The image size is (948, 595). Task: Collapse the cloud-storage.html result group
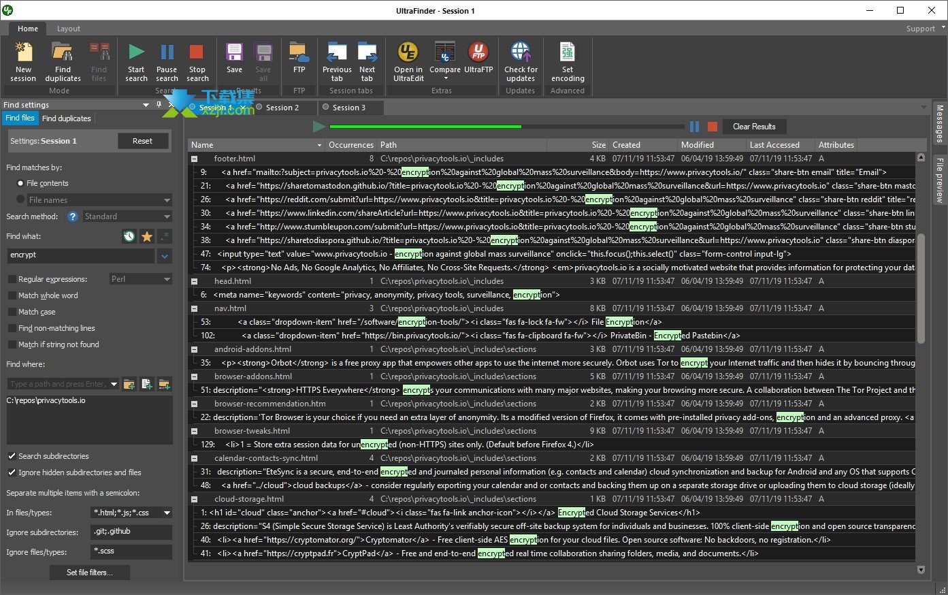click(x=195, y=499)
